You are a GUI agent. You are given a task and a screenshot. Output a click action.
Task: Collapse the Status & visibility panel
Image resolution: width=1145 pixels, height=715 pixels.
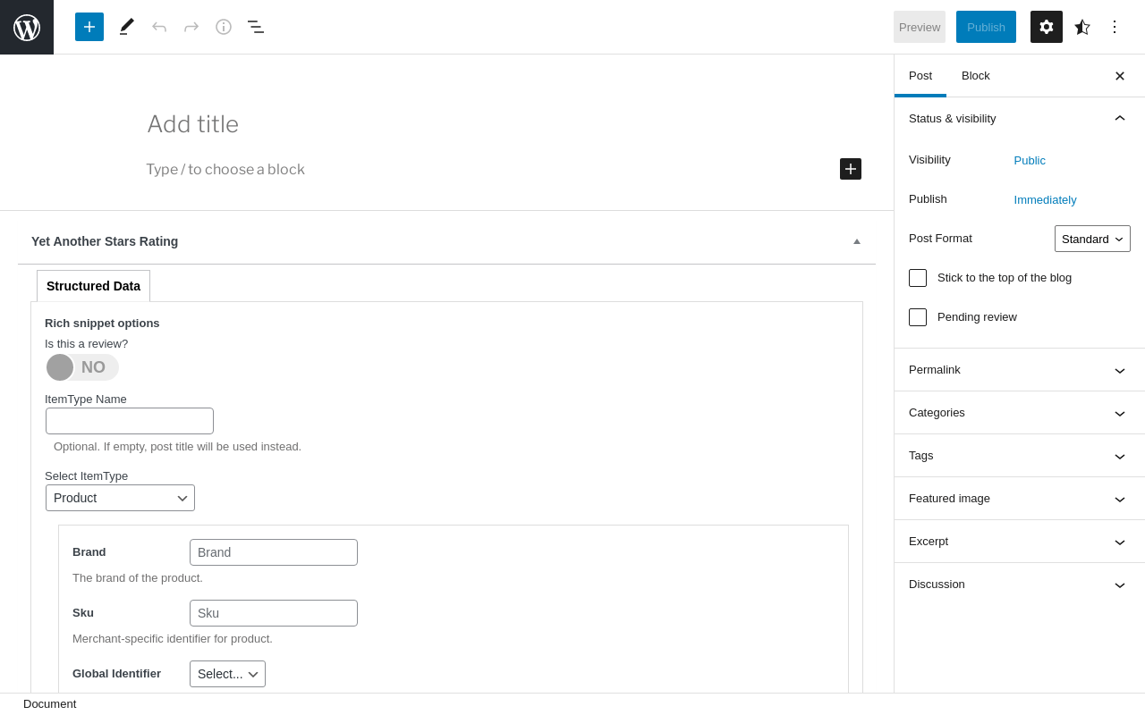click(x=1020, y=118)
